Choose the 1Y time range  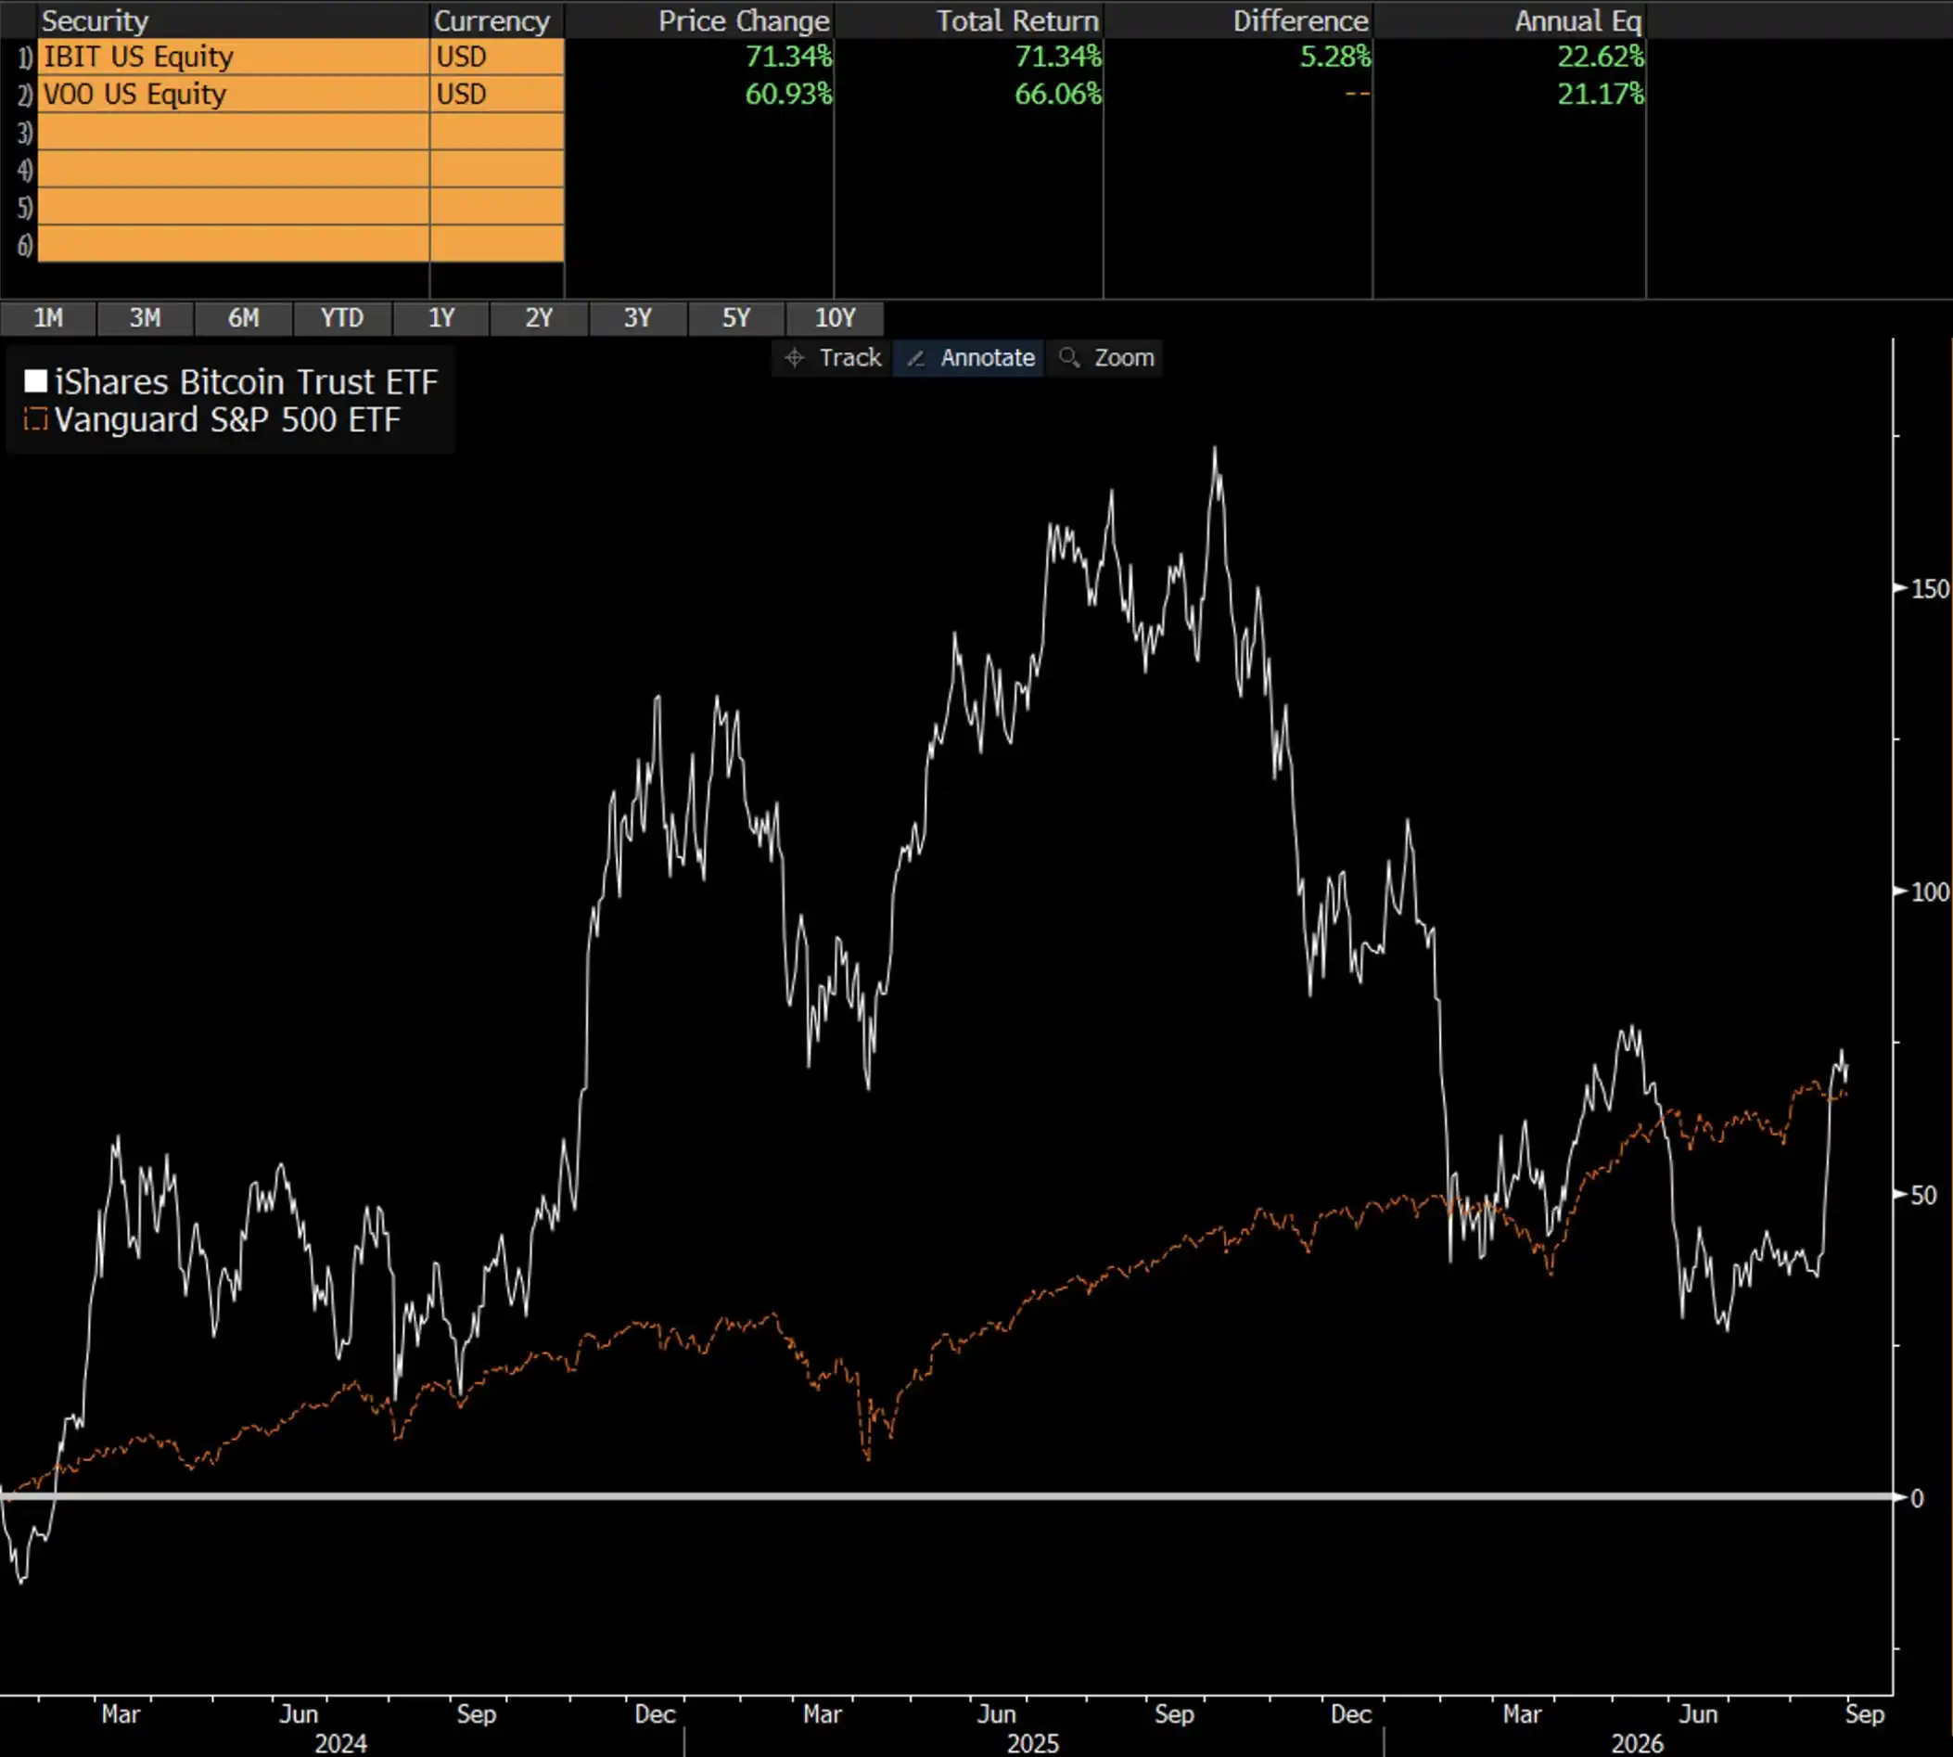[441, 317]
